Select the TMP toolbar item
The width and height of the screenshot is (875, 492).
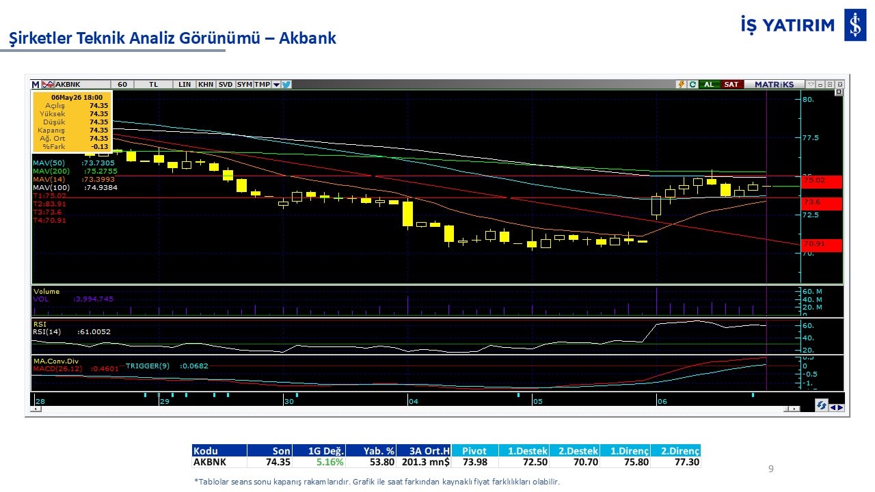pos(262,85)
